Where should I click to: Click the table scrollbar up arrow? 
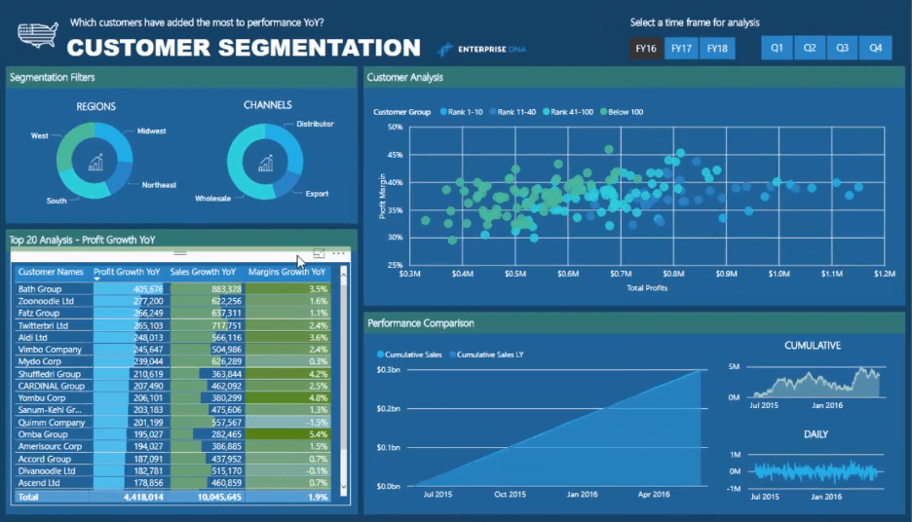[x=344, y=273]
